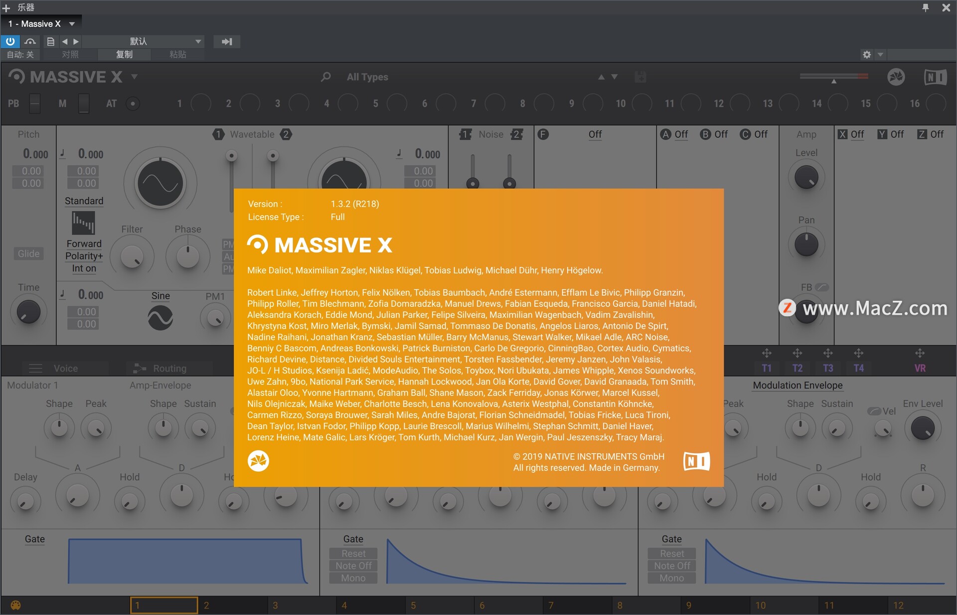Click the 粘贴 paste button
The height and width of the screenshot is (615, 957).
(177, 54)
